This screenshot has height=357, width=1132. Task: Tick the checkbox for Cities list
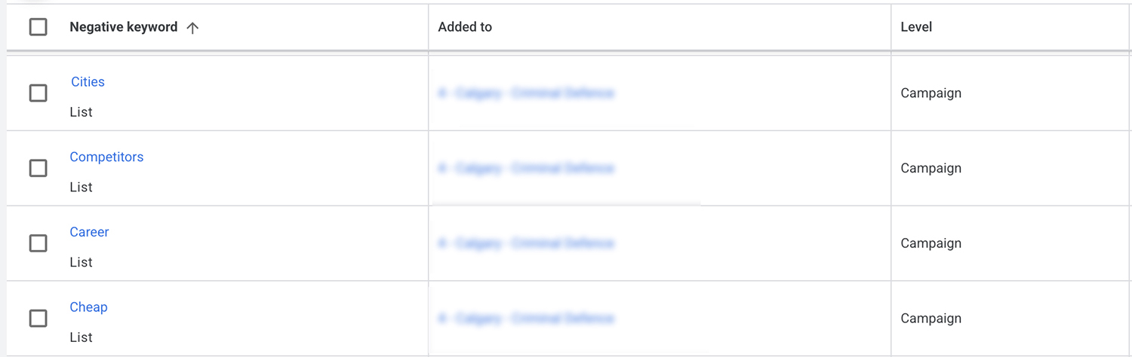pyautogui.click(x=38, y=93)
